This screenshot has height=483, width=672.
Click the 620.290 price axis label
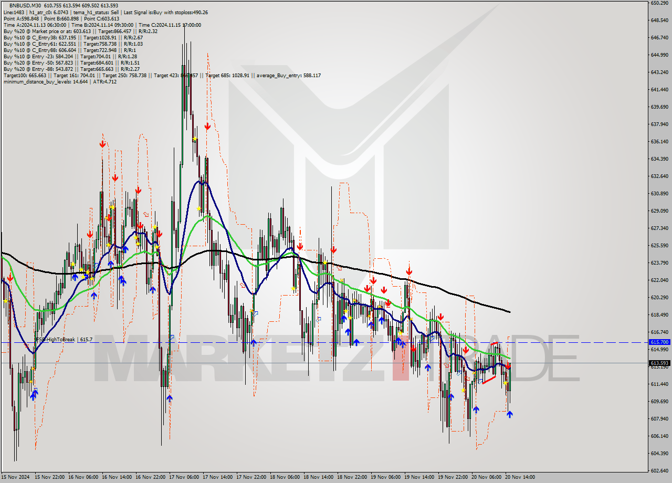pos(659,298)
